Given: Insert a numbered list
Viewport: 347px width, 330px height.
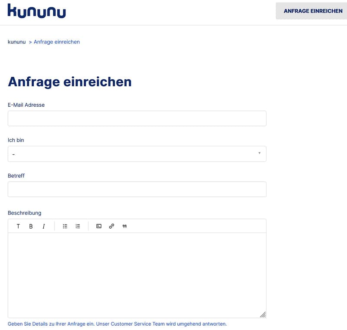Looking at the screenshot, I should pyautogui.click(x=78, y=226).
